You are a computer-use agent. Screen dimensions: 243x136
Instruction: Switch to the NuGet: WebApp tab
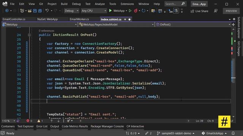click(47, 19)
